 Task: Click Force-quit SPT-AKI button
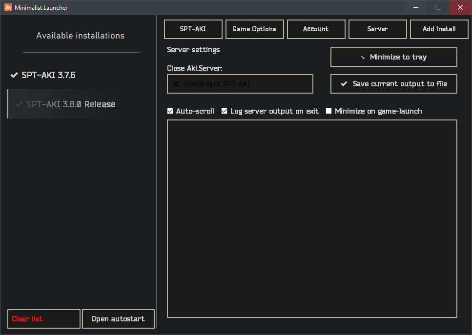(x=240, y=84)
